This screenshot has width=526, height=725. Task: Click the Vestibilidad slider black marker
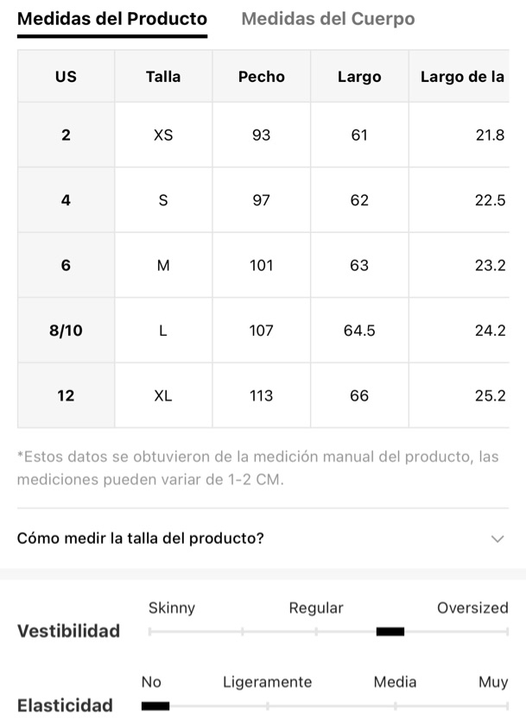tap(390, 632)
